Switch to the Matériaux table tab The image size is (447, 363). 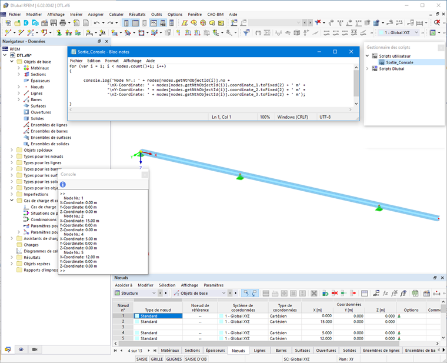click(170, 351)
